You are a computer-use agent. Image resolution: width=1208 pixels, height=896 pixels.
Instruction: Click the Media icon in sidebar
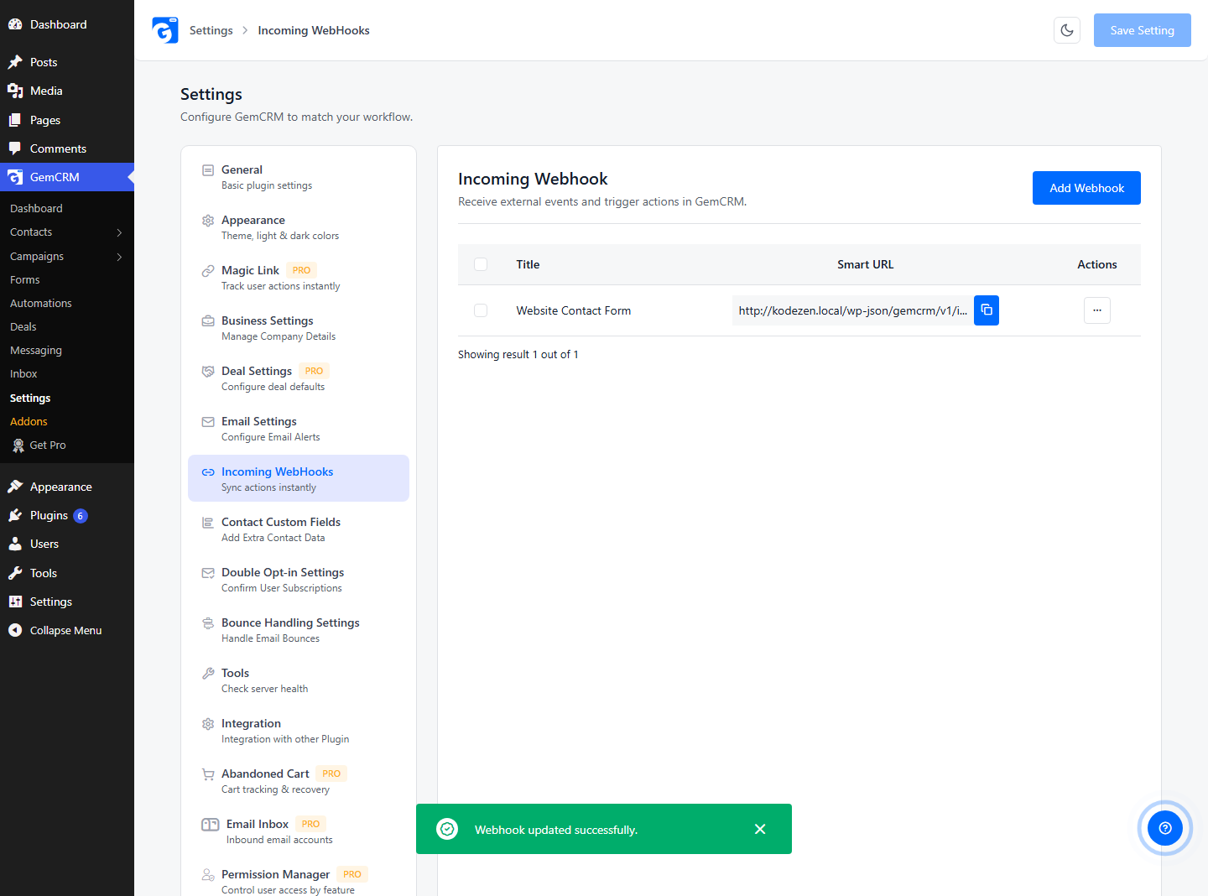click(x=15, y=91)
